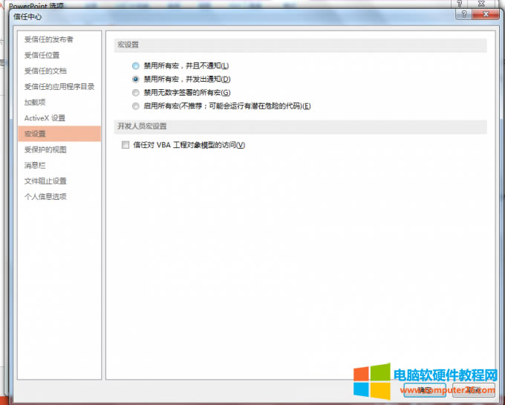
Task: Close the 信任中心 dialog
Action: [486, 14]
